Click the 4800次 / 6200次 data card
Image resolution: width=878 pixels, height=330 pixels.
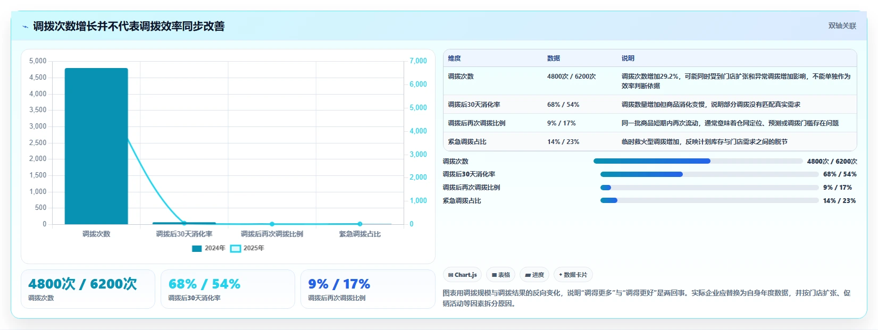pyautogui.click(x=88, y=289)
